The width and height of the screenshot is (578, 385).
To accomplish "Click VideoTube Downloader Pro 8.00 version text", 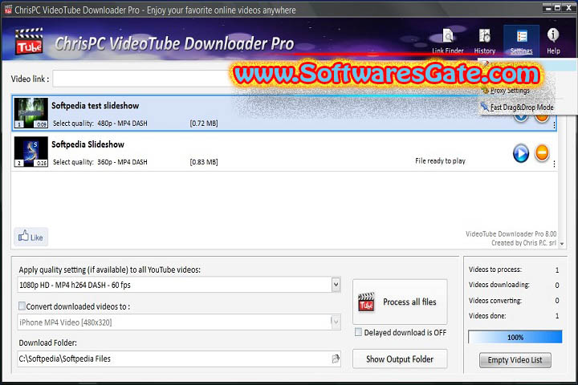I will click(511, 234).
